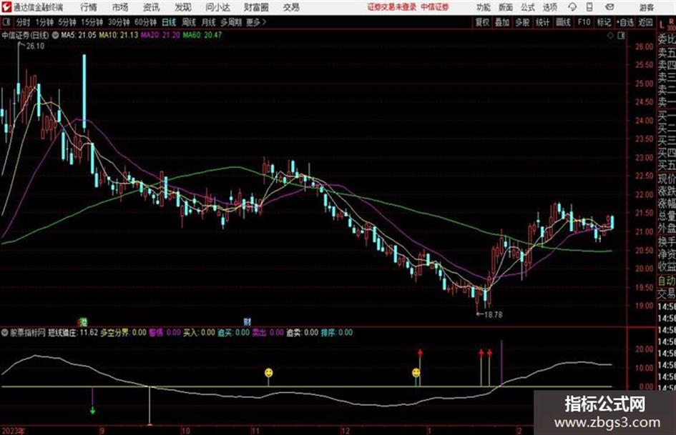Switch to the 30分钟 period tab
The width and height of the screenshot is (676, 435).
pos(119,22)
